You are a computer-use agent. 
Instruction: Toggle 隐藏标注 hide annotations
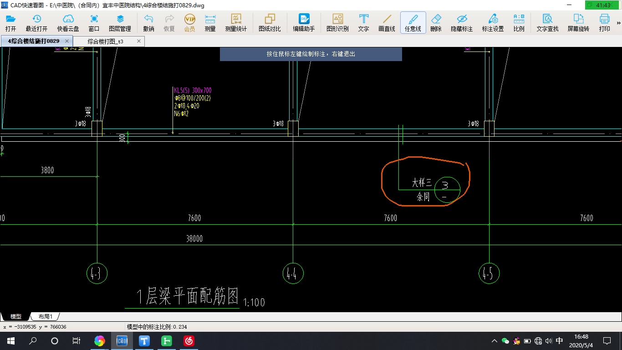[462, 23]
